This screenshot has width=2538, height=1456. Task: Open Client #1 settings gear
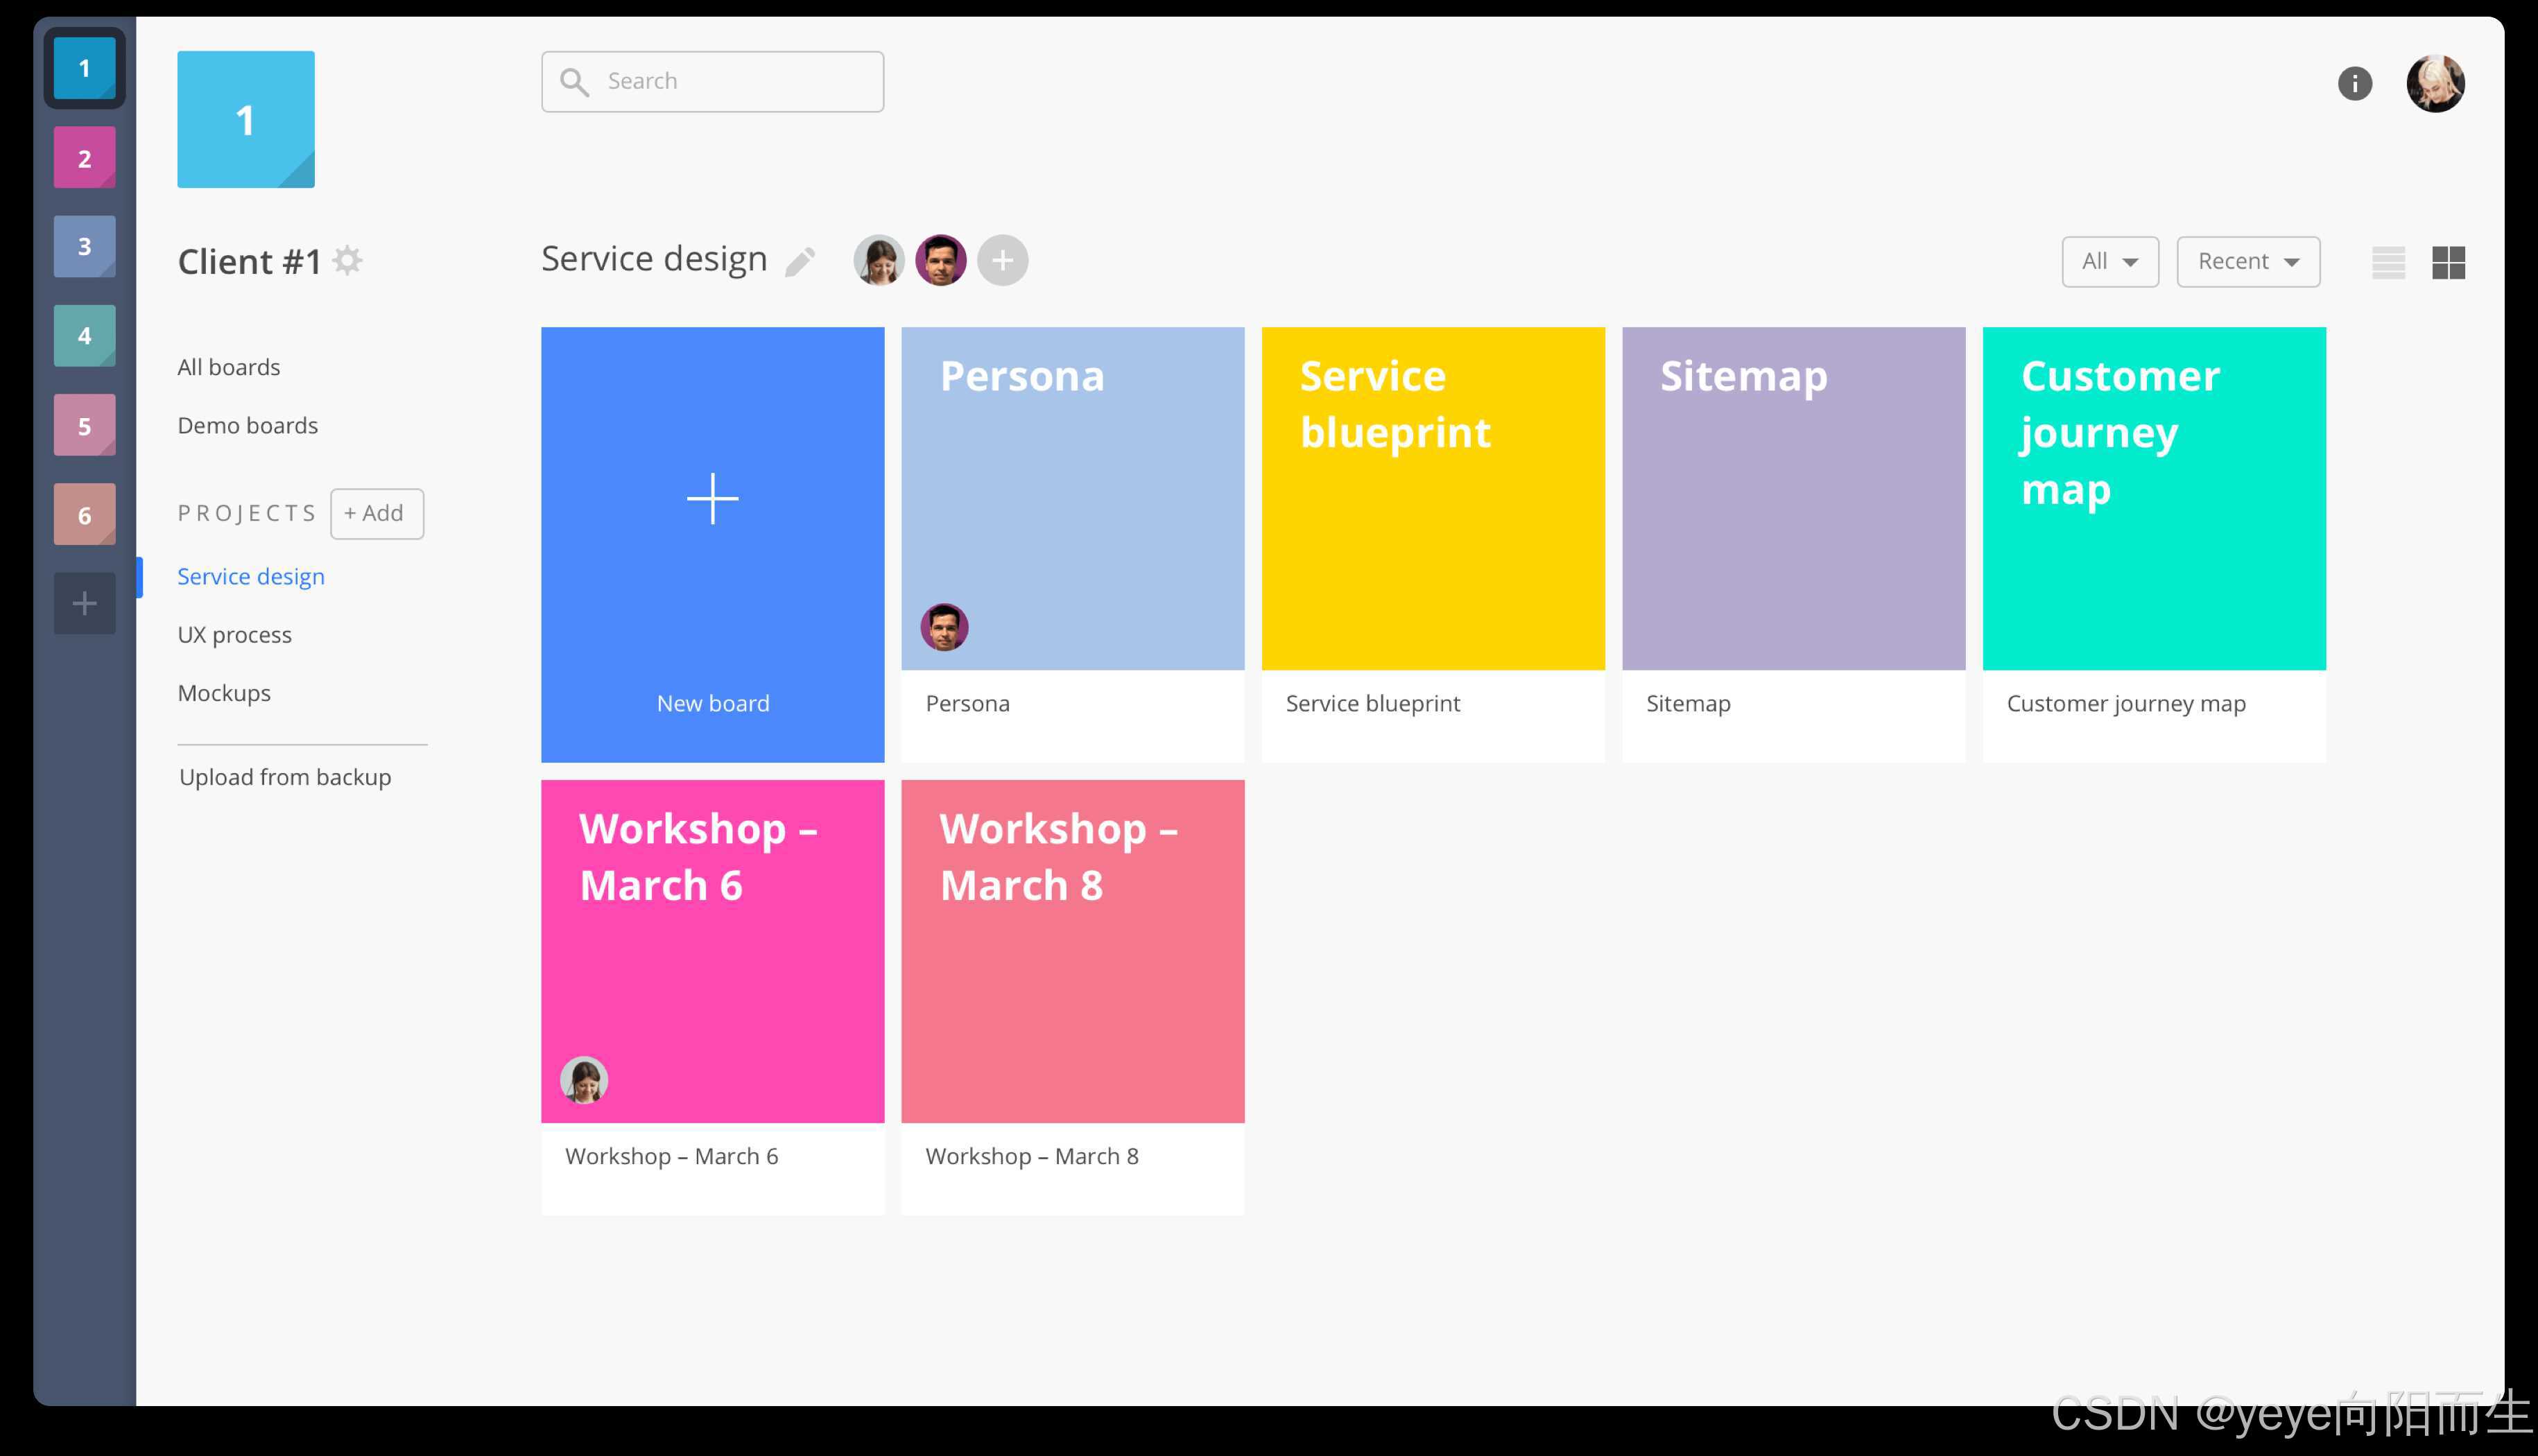point(347,261)
